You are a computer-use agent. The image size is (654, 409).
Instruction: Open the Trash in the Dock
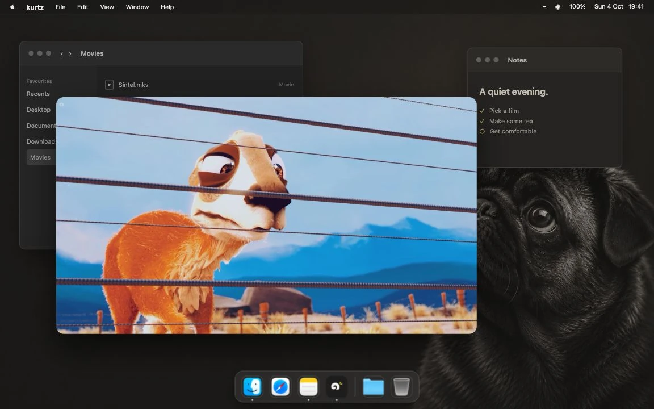click(401, 386)
